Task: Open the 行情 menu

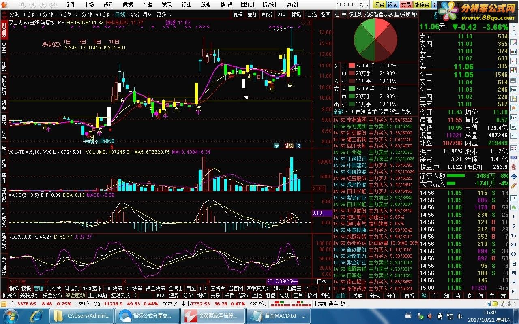Action: click(69, 4)
